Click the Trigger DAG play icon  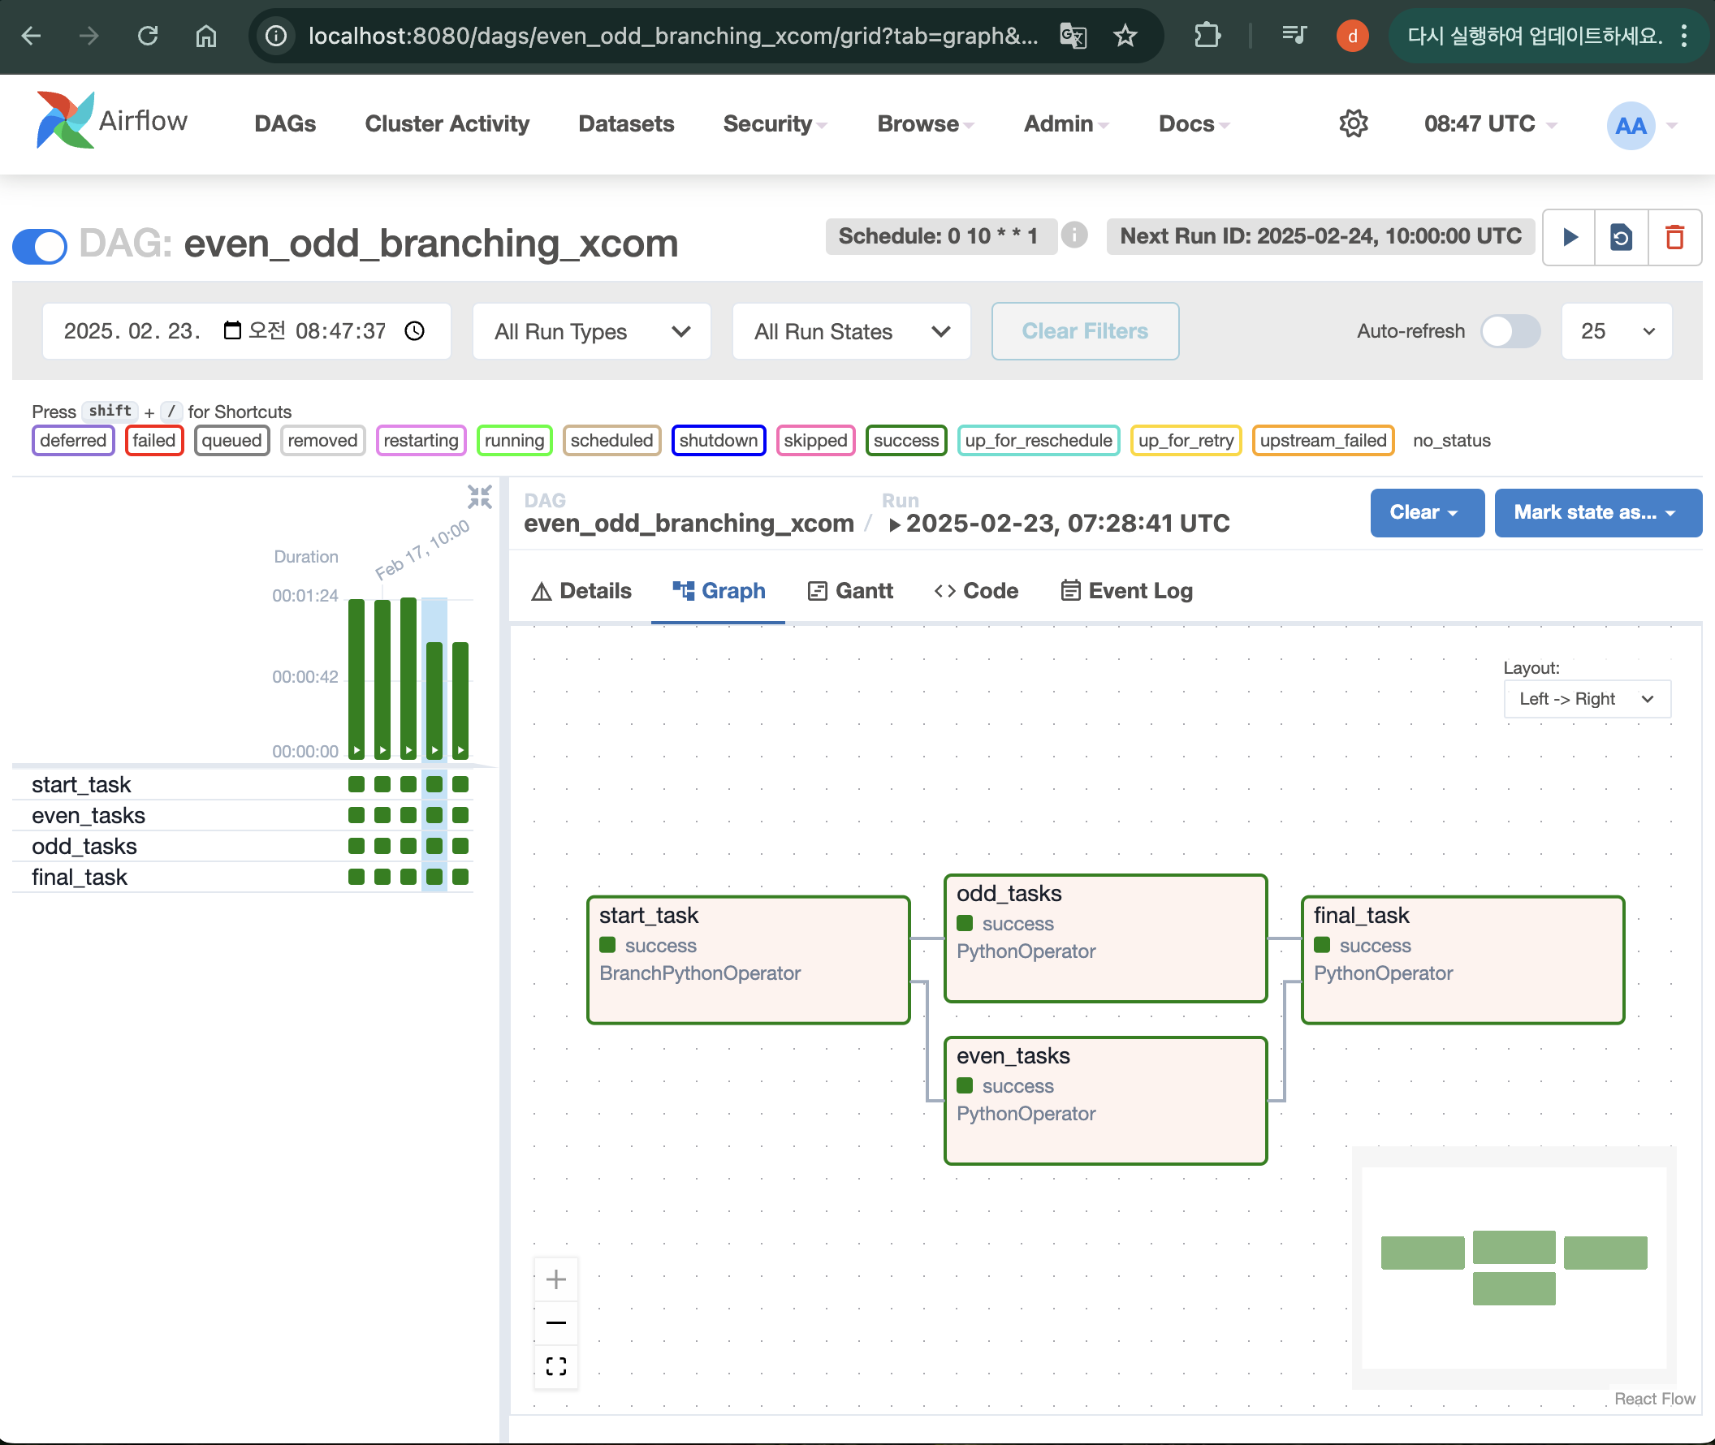coord(1569,238)
